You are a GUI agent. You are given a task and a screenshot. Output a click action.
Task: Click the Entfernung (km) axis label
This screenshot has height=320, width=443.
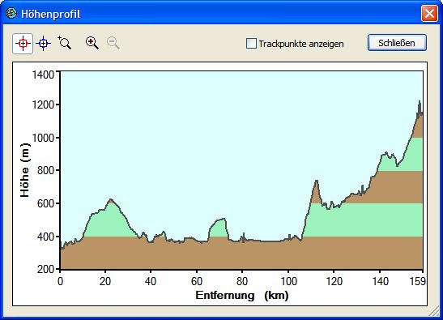[242, 295]
